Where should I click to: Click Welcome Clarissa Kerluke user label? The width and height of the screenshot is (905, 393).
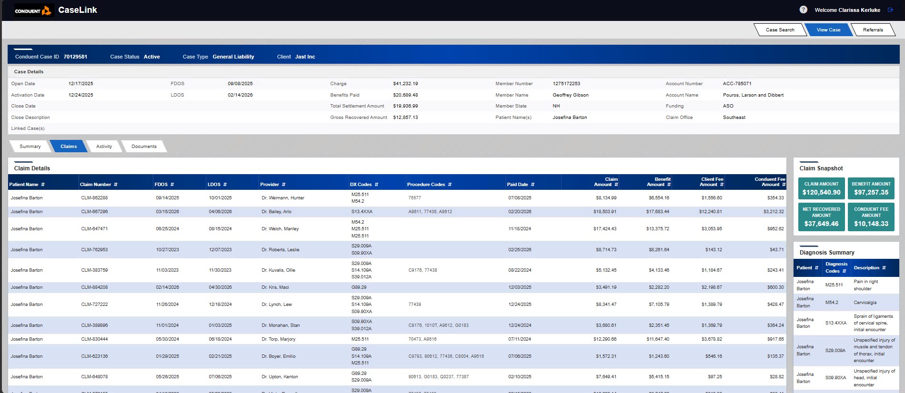click(847, 10)
